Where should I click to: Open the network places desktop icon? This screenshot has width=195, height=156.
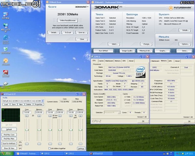tap(6, 27)
